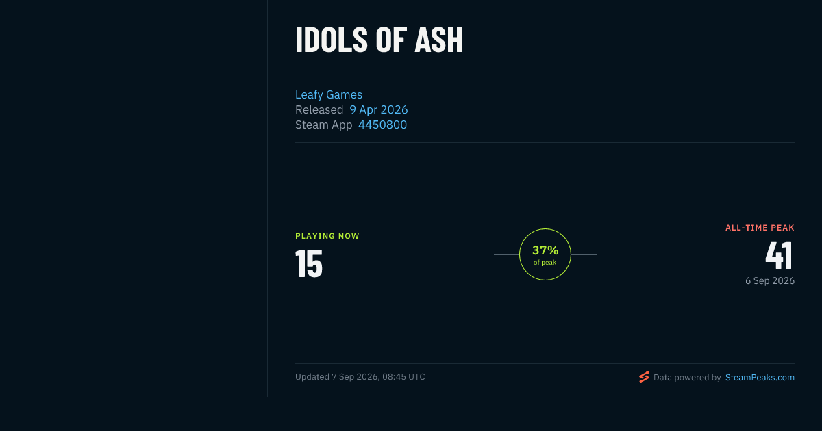Select the ALL-TIME PEAK label

coord(760,228)
